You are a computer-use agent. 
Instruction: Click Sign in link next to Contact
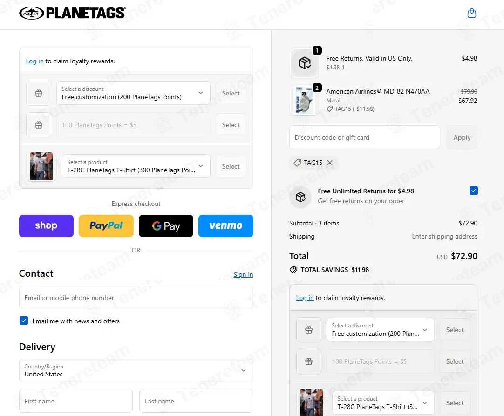click(x=243, y=274)
